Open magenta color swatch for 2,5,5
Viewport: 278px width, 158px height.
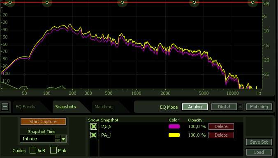[x=174, y=126]
